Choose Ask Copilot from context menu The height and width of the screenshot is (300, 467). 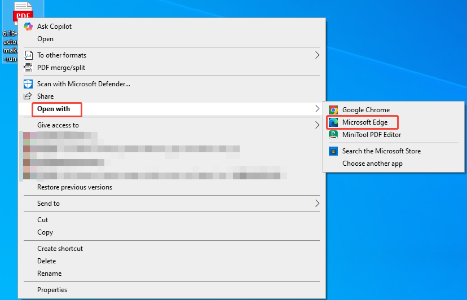[171, 27]
